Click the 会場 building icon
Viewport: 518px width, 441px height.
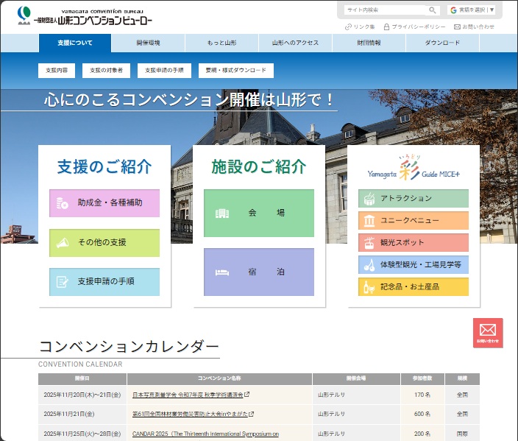click(x=222, y=214)
